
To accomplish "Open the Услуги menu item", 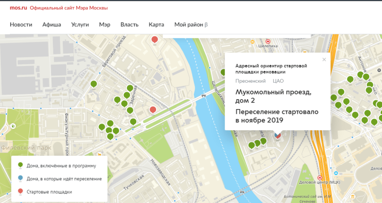I will pyautogui.click(x=80, y=25).
